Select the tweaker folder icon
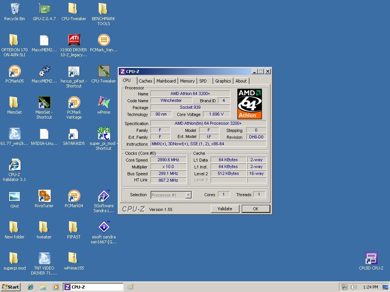 point(44,227)
